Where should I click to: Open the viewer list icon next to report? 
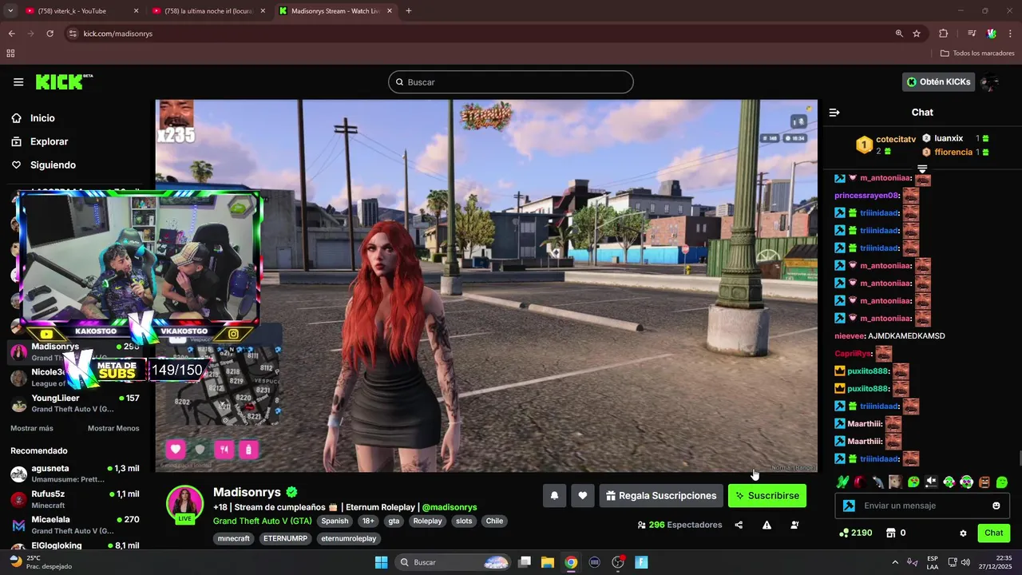tap(794, 525)
